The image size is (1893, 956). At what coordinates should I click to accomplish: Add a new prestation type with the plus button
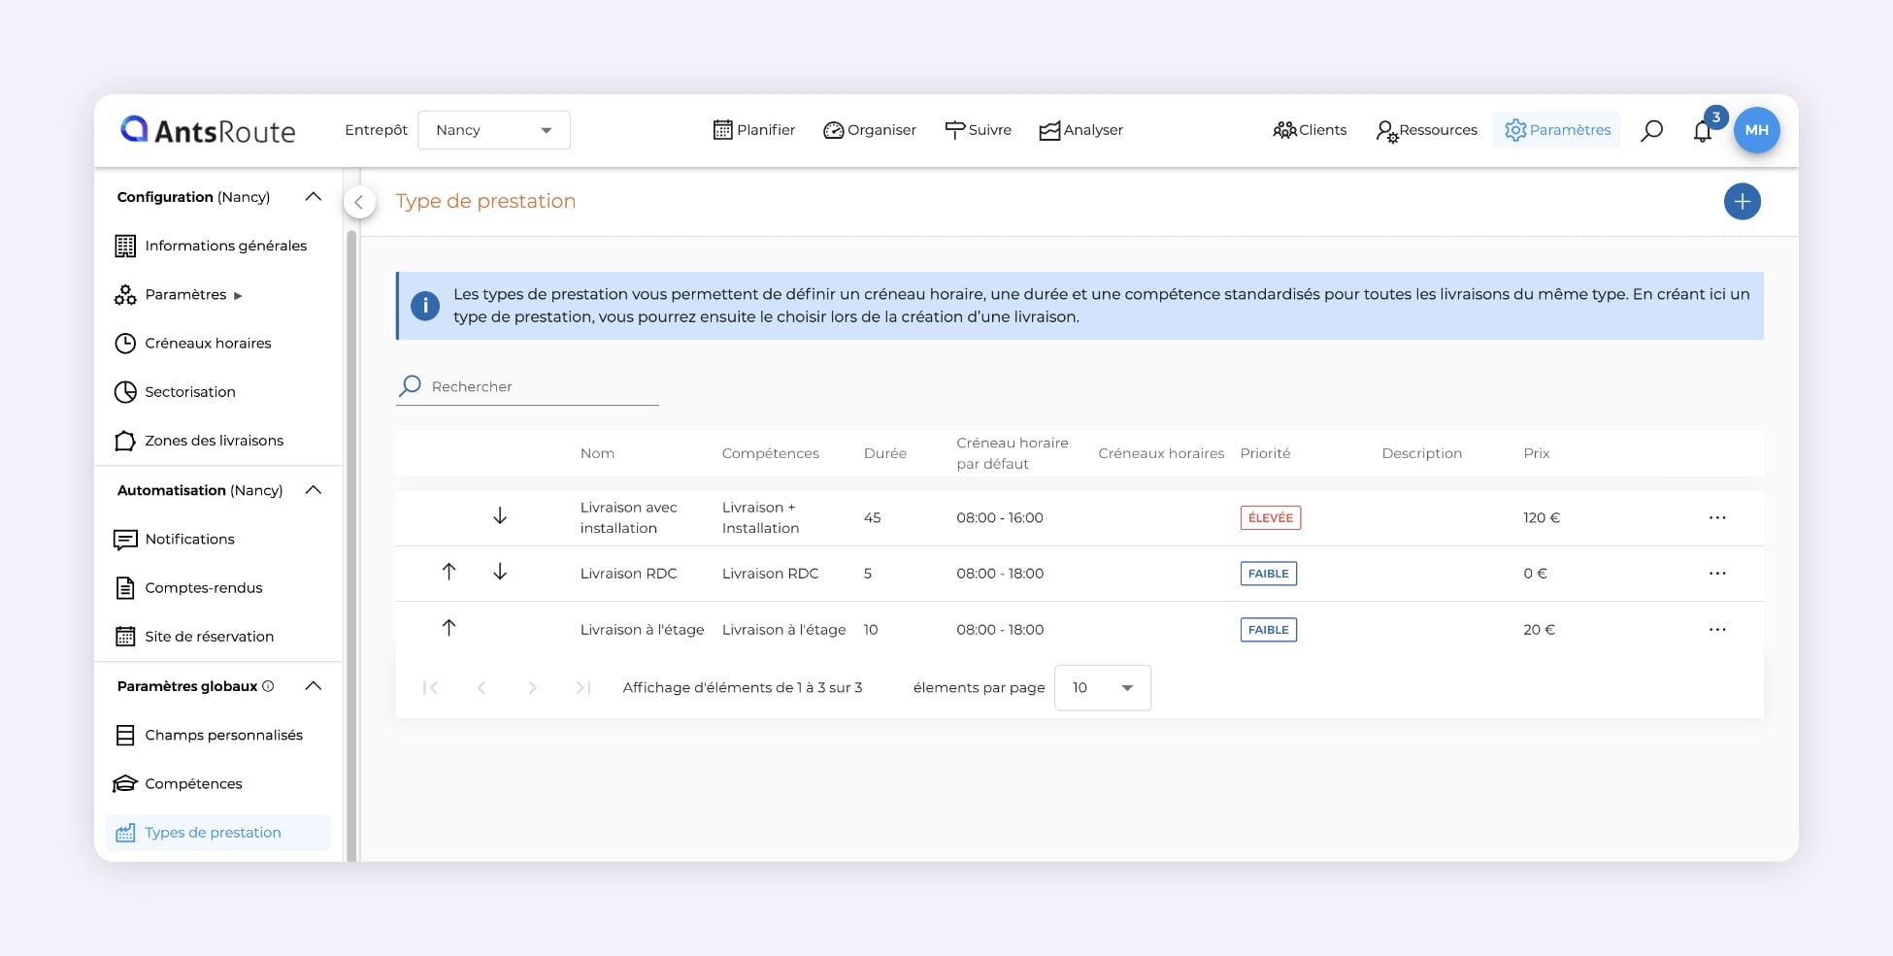1743,201
